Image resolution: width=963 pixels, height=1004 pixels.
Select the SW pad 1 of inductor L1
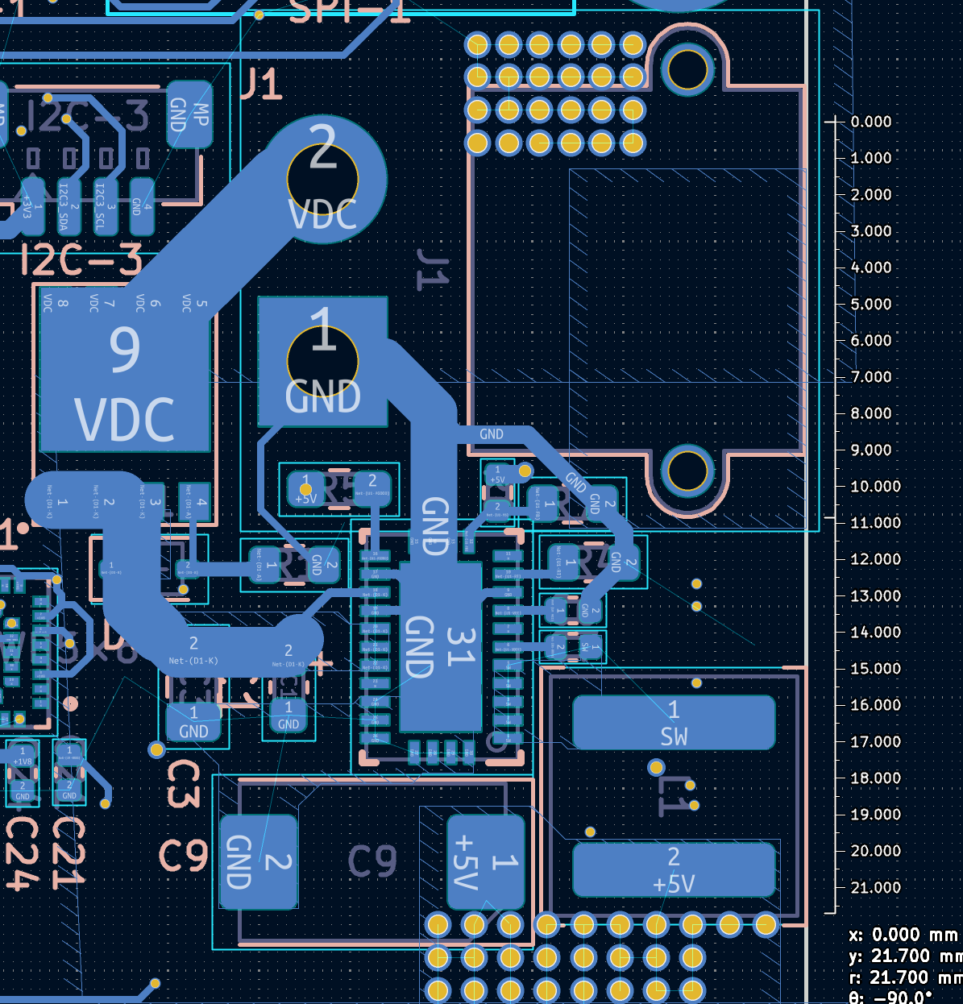click(673, 721)
